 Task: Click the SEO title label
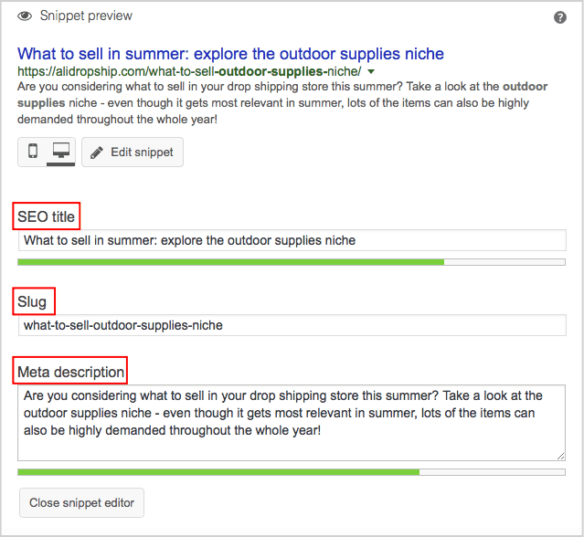pos(47,216)
